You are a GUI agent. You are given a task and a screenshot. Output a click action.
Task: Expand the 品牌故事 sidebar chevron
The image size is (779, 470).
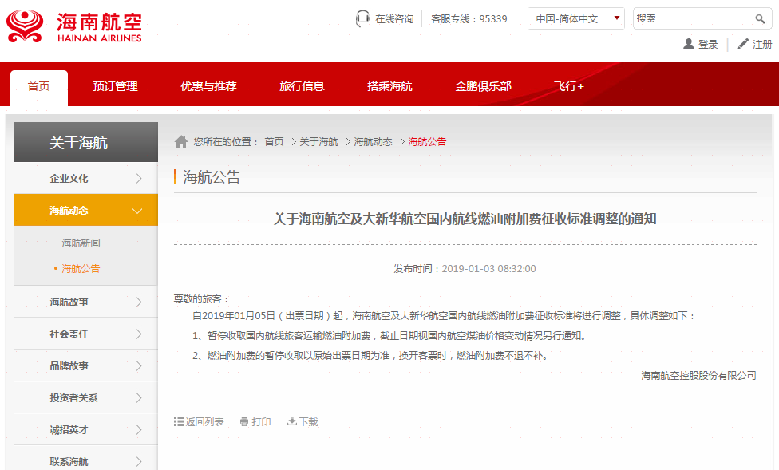pos(139,366)
